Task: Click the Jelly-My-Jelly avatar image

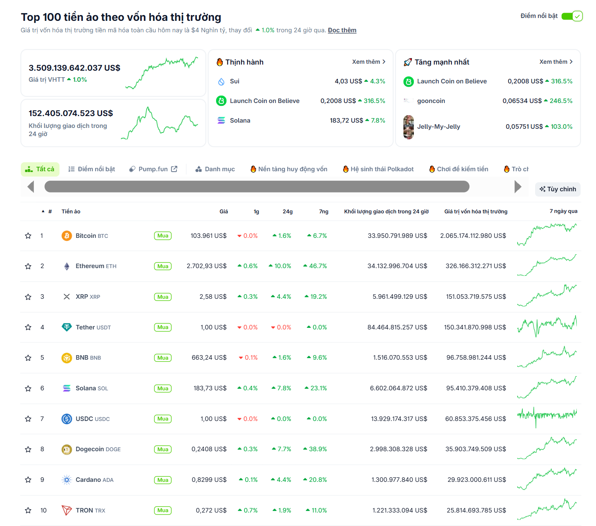Action: (x=408, y=127)
